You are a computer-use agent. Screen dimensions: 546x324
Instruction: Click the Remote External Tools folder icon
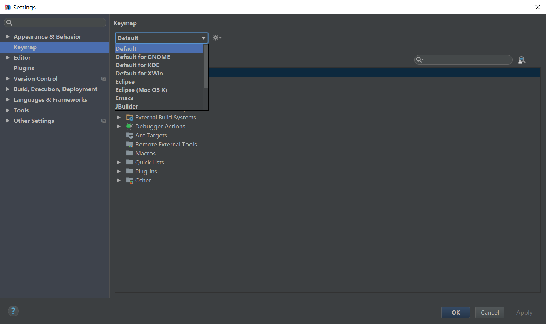[x=130, y=145]
